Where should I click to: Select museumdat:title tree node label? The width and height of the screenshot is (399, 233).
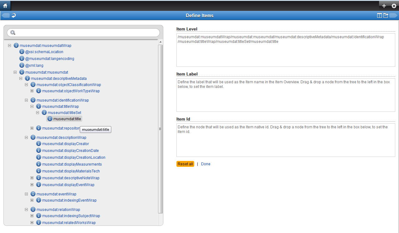pos(67,119)
